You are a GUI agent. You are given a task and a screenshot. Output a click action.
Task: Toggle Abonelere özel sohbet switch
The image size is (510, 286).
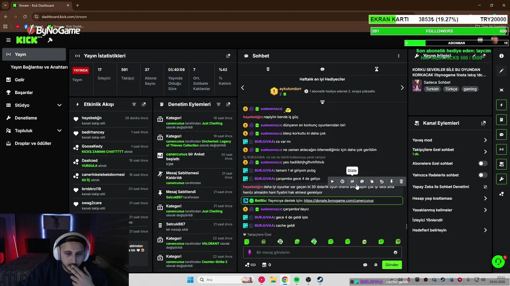pos(483,163)
